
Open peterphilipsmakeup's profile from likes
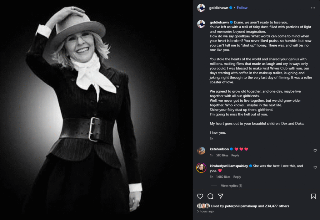(241, 206)
